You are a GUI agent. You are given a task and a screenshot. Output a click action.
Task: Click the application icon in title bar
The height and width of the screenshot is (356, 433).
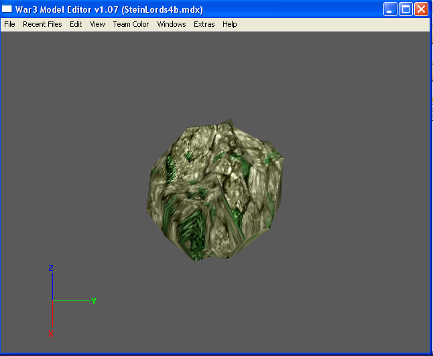coord(7,9)
